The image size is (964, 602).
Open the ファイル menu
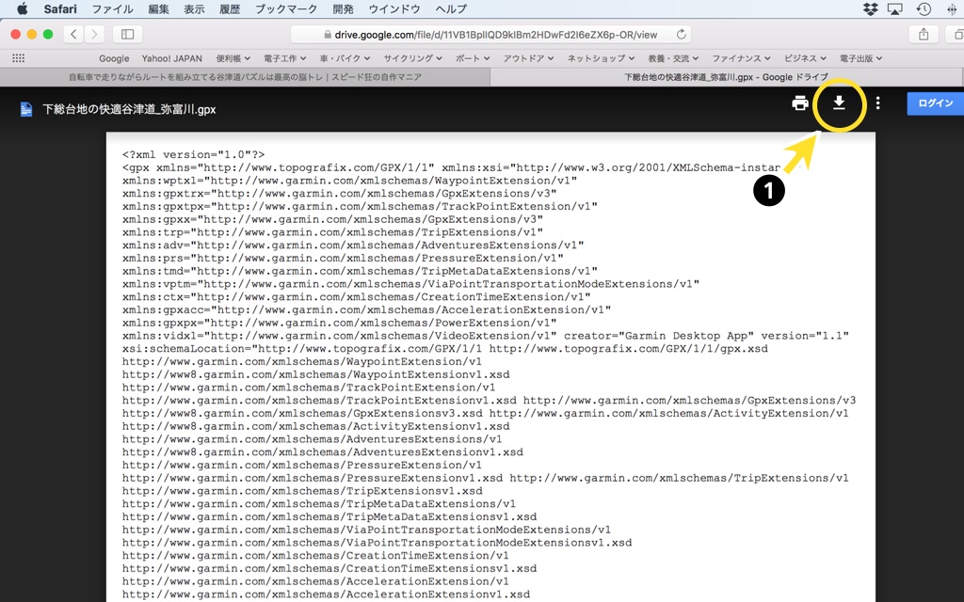pyautogui.click(x=113, y=9)
